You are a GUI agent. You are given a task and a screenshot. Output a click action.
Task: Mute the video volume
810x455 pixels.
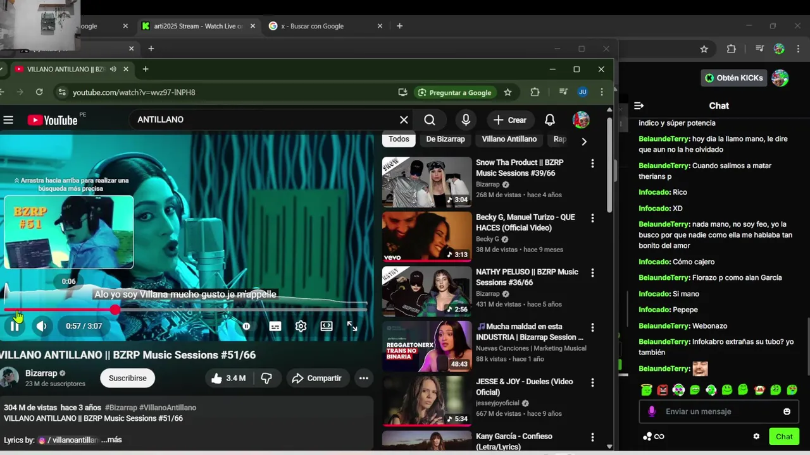point(42,326)
